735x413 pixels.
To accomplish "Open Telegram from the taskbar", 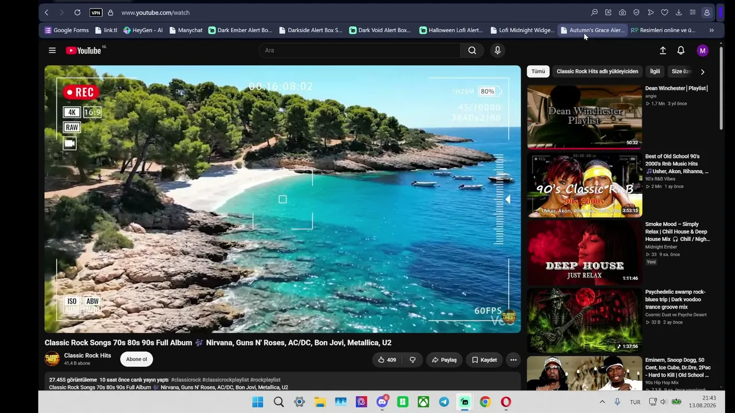I will coord(444,402).
